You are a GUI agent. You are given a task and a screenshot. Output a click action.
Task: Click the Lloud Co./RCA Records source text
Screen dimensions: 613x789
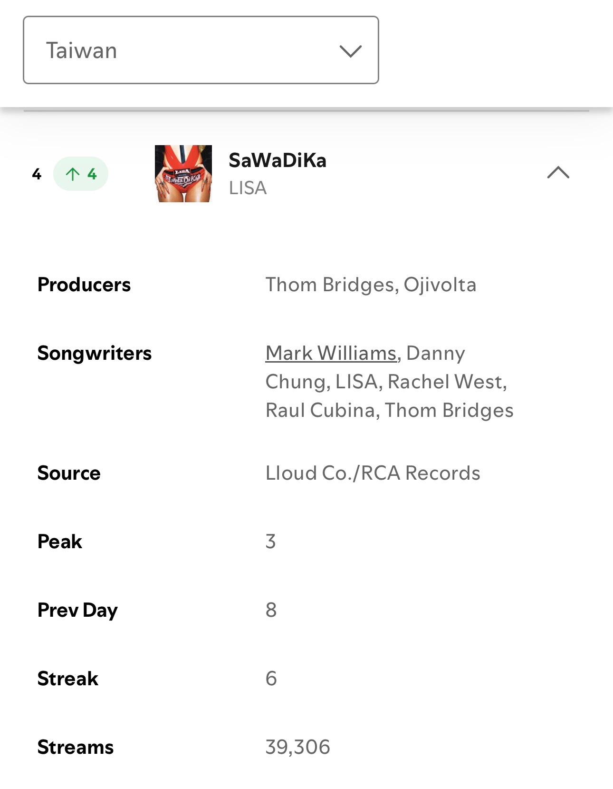tap(373, 473)
